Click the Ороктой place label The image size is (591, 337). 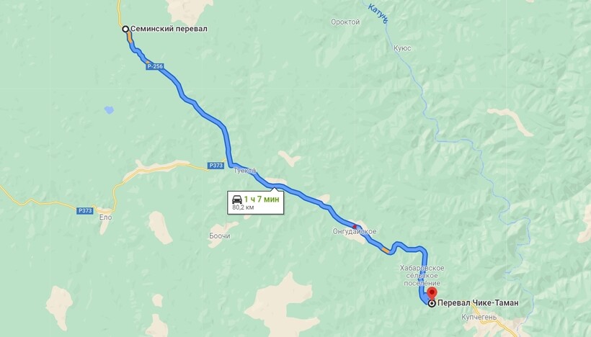click(345, 22)
